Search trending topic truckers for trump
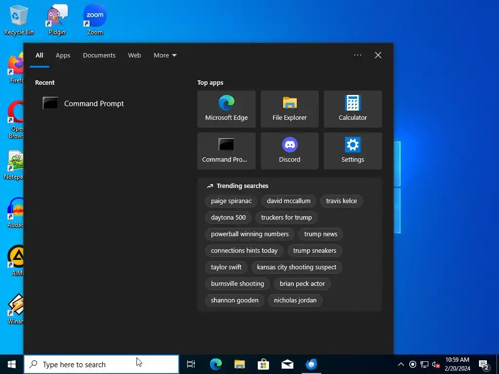 click(x=287, y=218)
